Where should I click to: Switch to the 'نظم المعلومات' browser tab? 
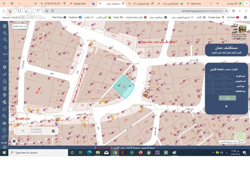pyautogui.click(x=141, y=3)
